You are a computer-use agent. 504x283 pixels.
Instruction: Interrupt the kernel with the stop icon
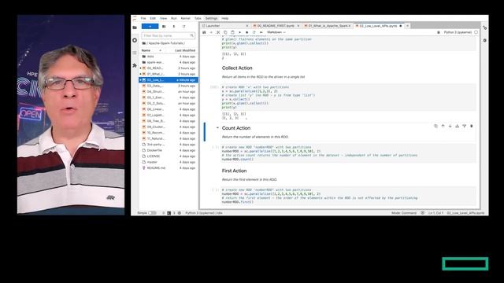pos(246,32)
